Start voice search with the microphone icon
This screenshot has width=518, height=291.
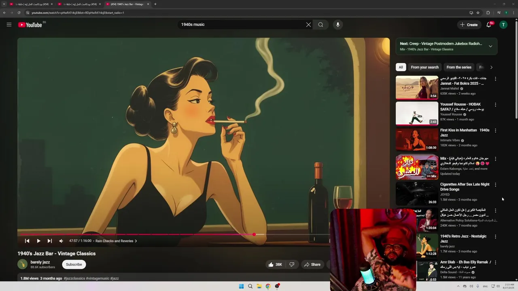(x=338, y=25)
